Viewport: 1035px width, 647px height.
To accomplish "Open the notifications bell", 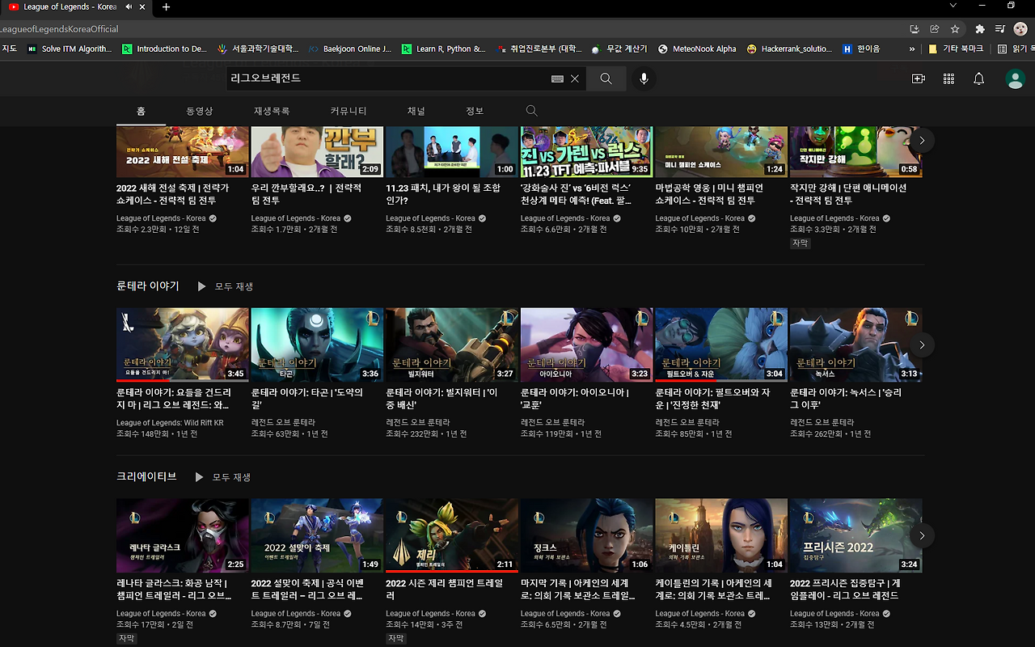I will (978, 78).
